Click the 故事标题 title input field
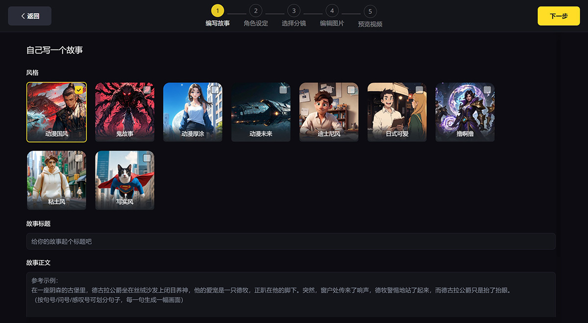 click(290, 241)
